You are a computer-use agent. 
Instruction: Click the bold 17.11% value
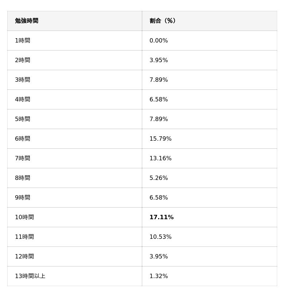(162, 217)
